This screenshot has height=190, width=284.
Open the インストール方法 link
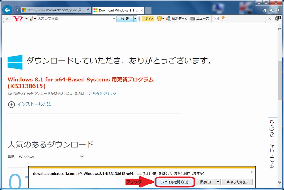34,104
